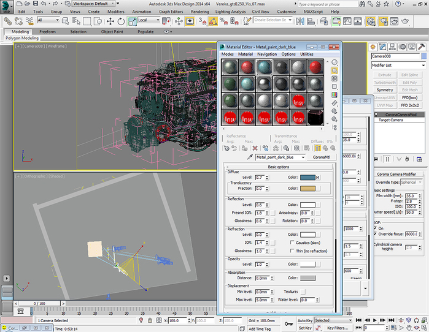Screen dimensions: 429x332
Task: Toggle Set Key mode button
Action: point(305,328)
